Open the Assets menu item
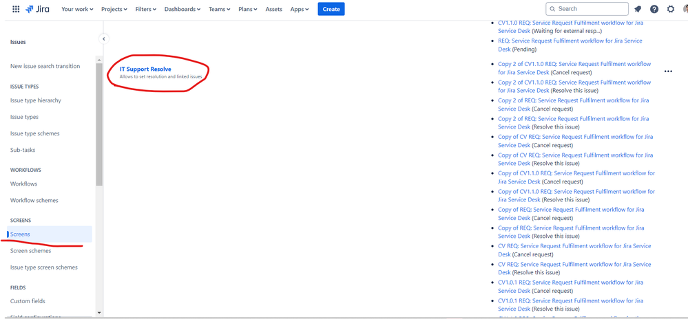This screenshot has width=688, height=319. point(274,9)
